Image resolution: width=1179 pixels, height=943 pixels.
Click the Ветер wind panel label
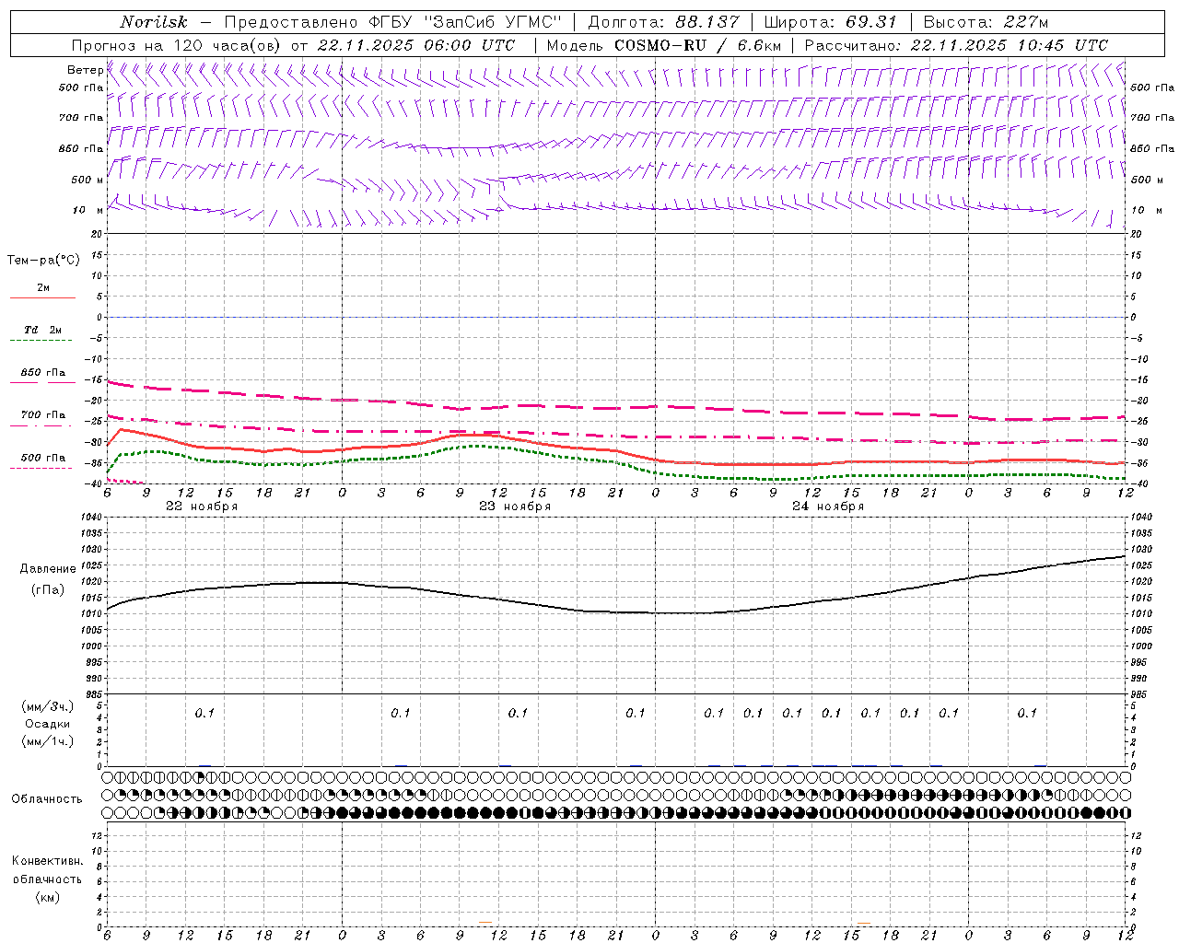coord(85,70)
